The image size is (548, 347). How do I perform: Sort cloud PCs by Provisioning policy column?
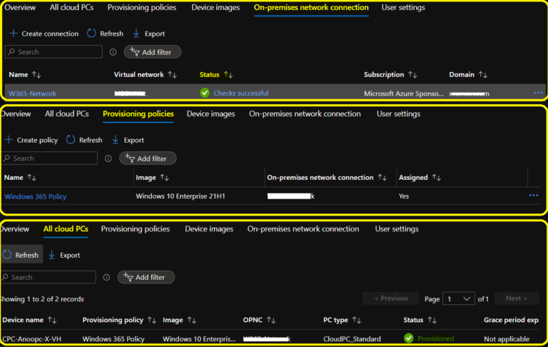[152, 320]
